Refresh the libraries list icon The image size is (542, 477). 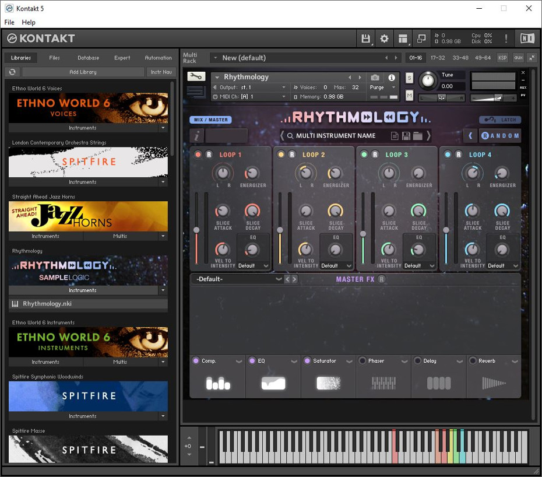(x=12, y=72)
